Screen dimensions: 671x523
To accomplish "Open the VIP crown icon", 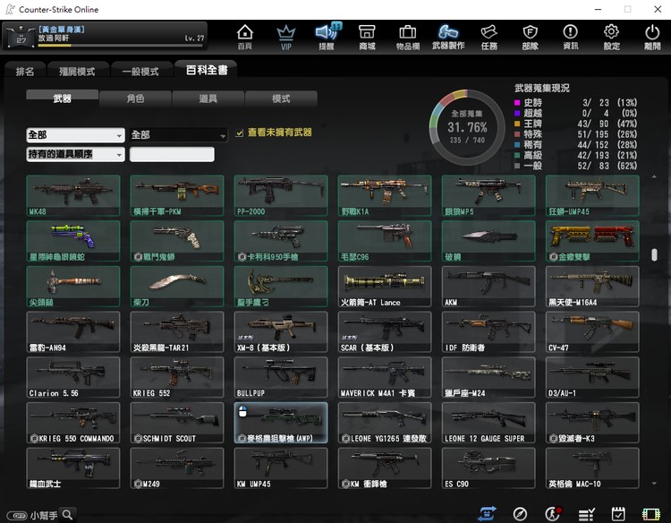I will click(285, 36).
